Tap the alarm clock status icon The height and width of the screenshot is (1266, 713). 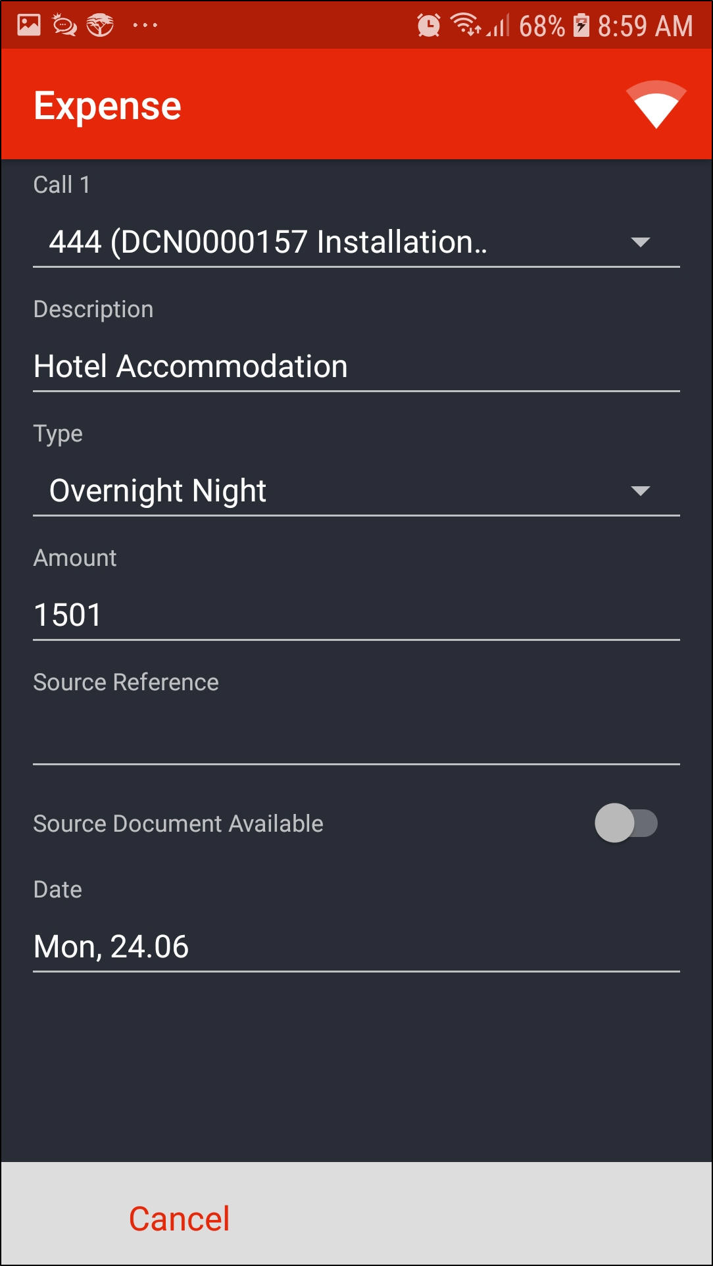tap(429, 26)
